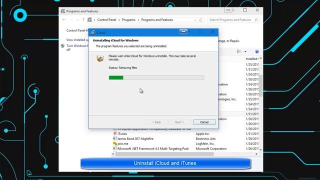This screenshot has width=320, height=180.
Task: Click the Programs and Features window icon
Action: coord(63,11)
